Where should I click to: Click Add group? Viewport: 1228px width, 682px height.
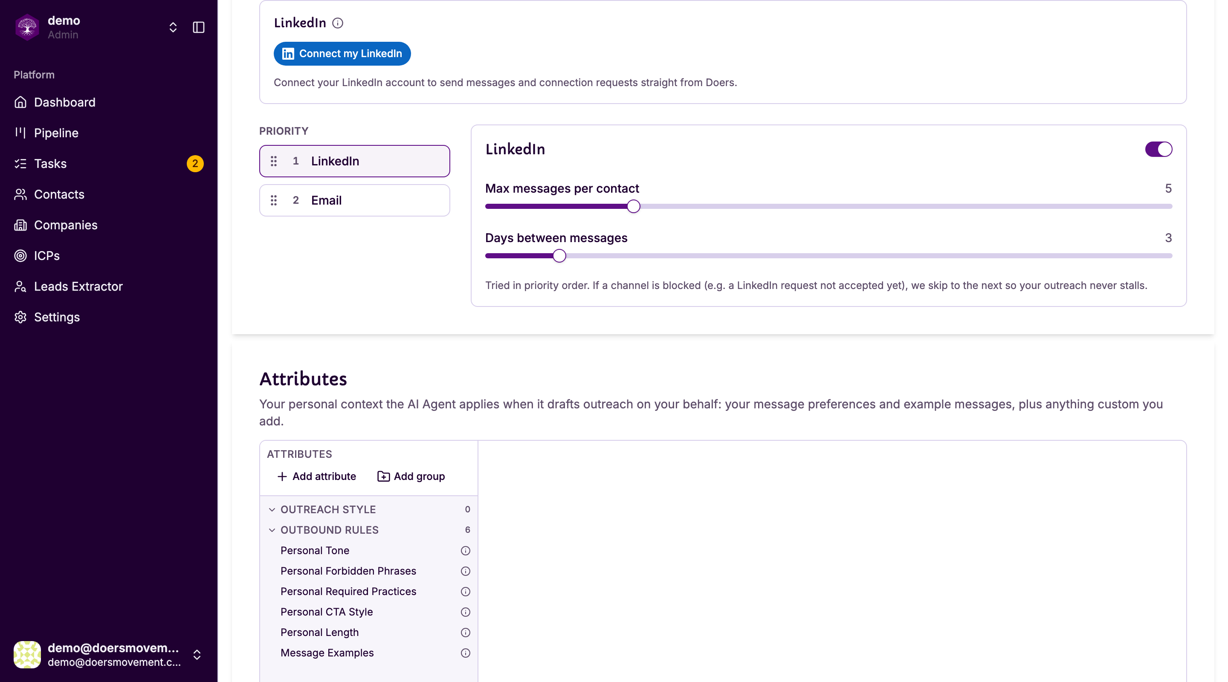[x=411, y=476]
